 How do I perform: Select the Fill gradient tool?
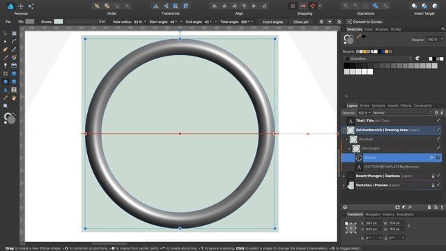tap(14, 57)
